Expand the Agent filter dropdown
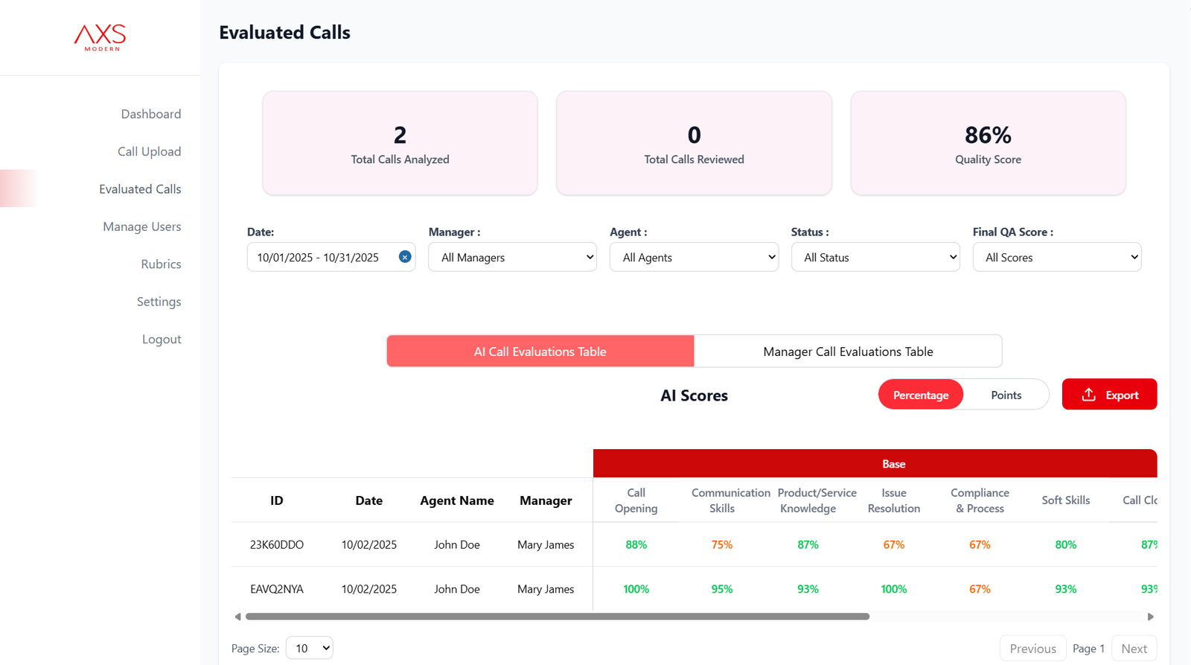Image resolution: width=1191 pixels, height=665 pixels. (694, 257)
